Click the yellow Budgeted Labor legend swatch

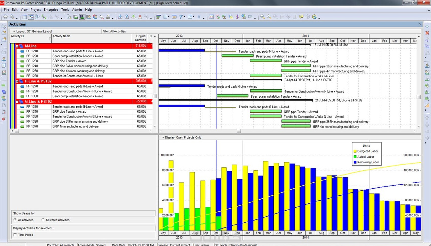point(355,151)
